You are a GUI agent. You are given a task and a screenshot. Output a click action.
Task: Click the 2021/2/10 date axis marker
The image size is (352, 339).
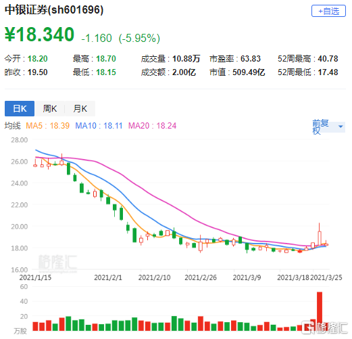click(x=154, y=277)
